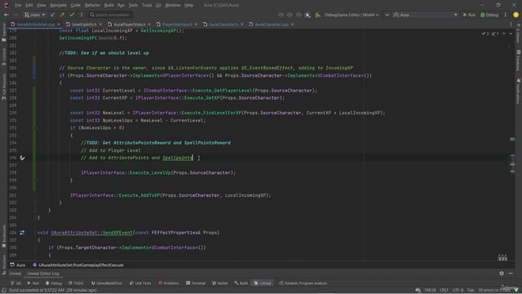Open the editor tabs options menu
This screenshot has width=522, height=294.
click(511, 24)
